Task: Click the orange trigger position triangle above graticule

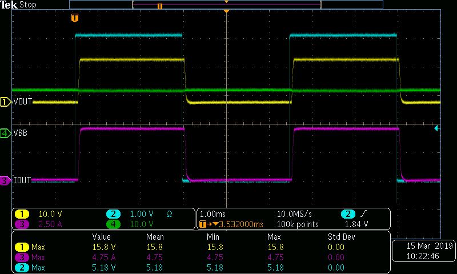Action: click(x=227, y=11)
